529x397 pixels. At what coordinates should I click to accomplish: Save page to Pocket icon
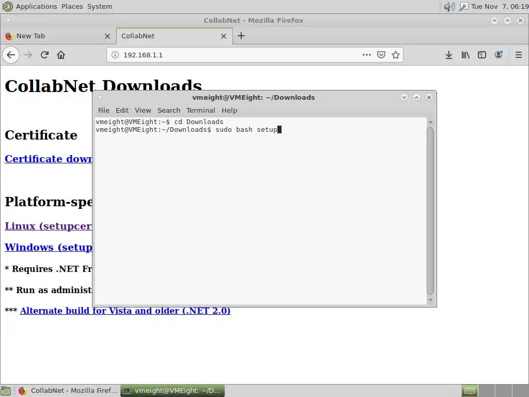click(381, 55)
